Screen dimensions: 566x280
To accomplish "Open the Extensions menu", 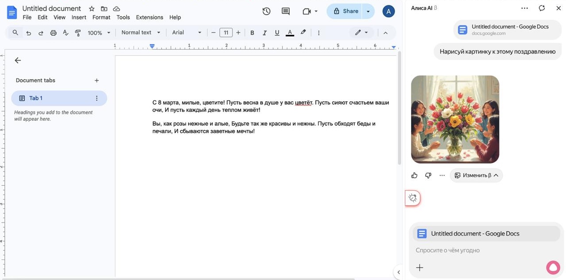I will click(149, 17).
